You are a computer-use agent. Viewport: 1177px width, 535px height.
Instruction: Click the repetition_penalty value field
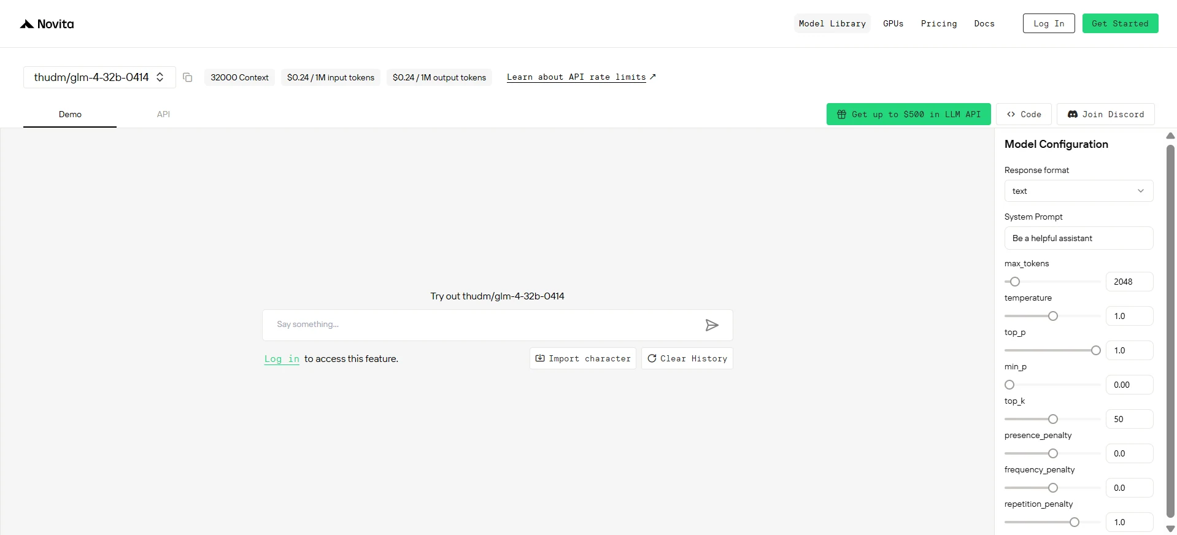pos(1130,522)
